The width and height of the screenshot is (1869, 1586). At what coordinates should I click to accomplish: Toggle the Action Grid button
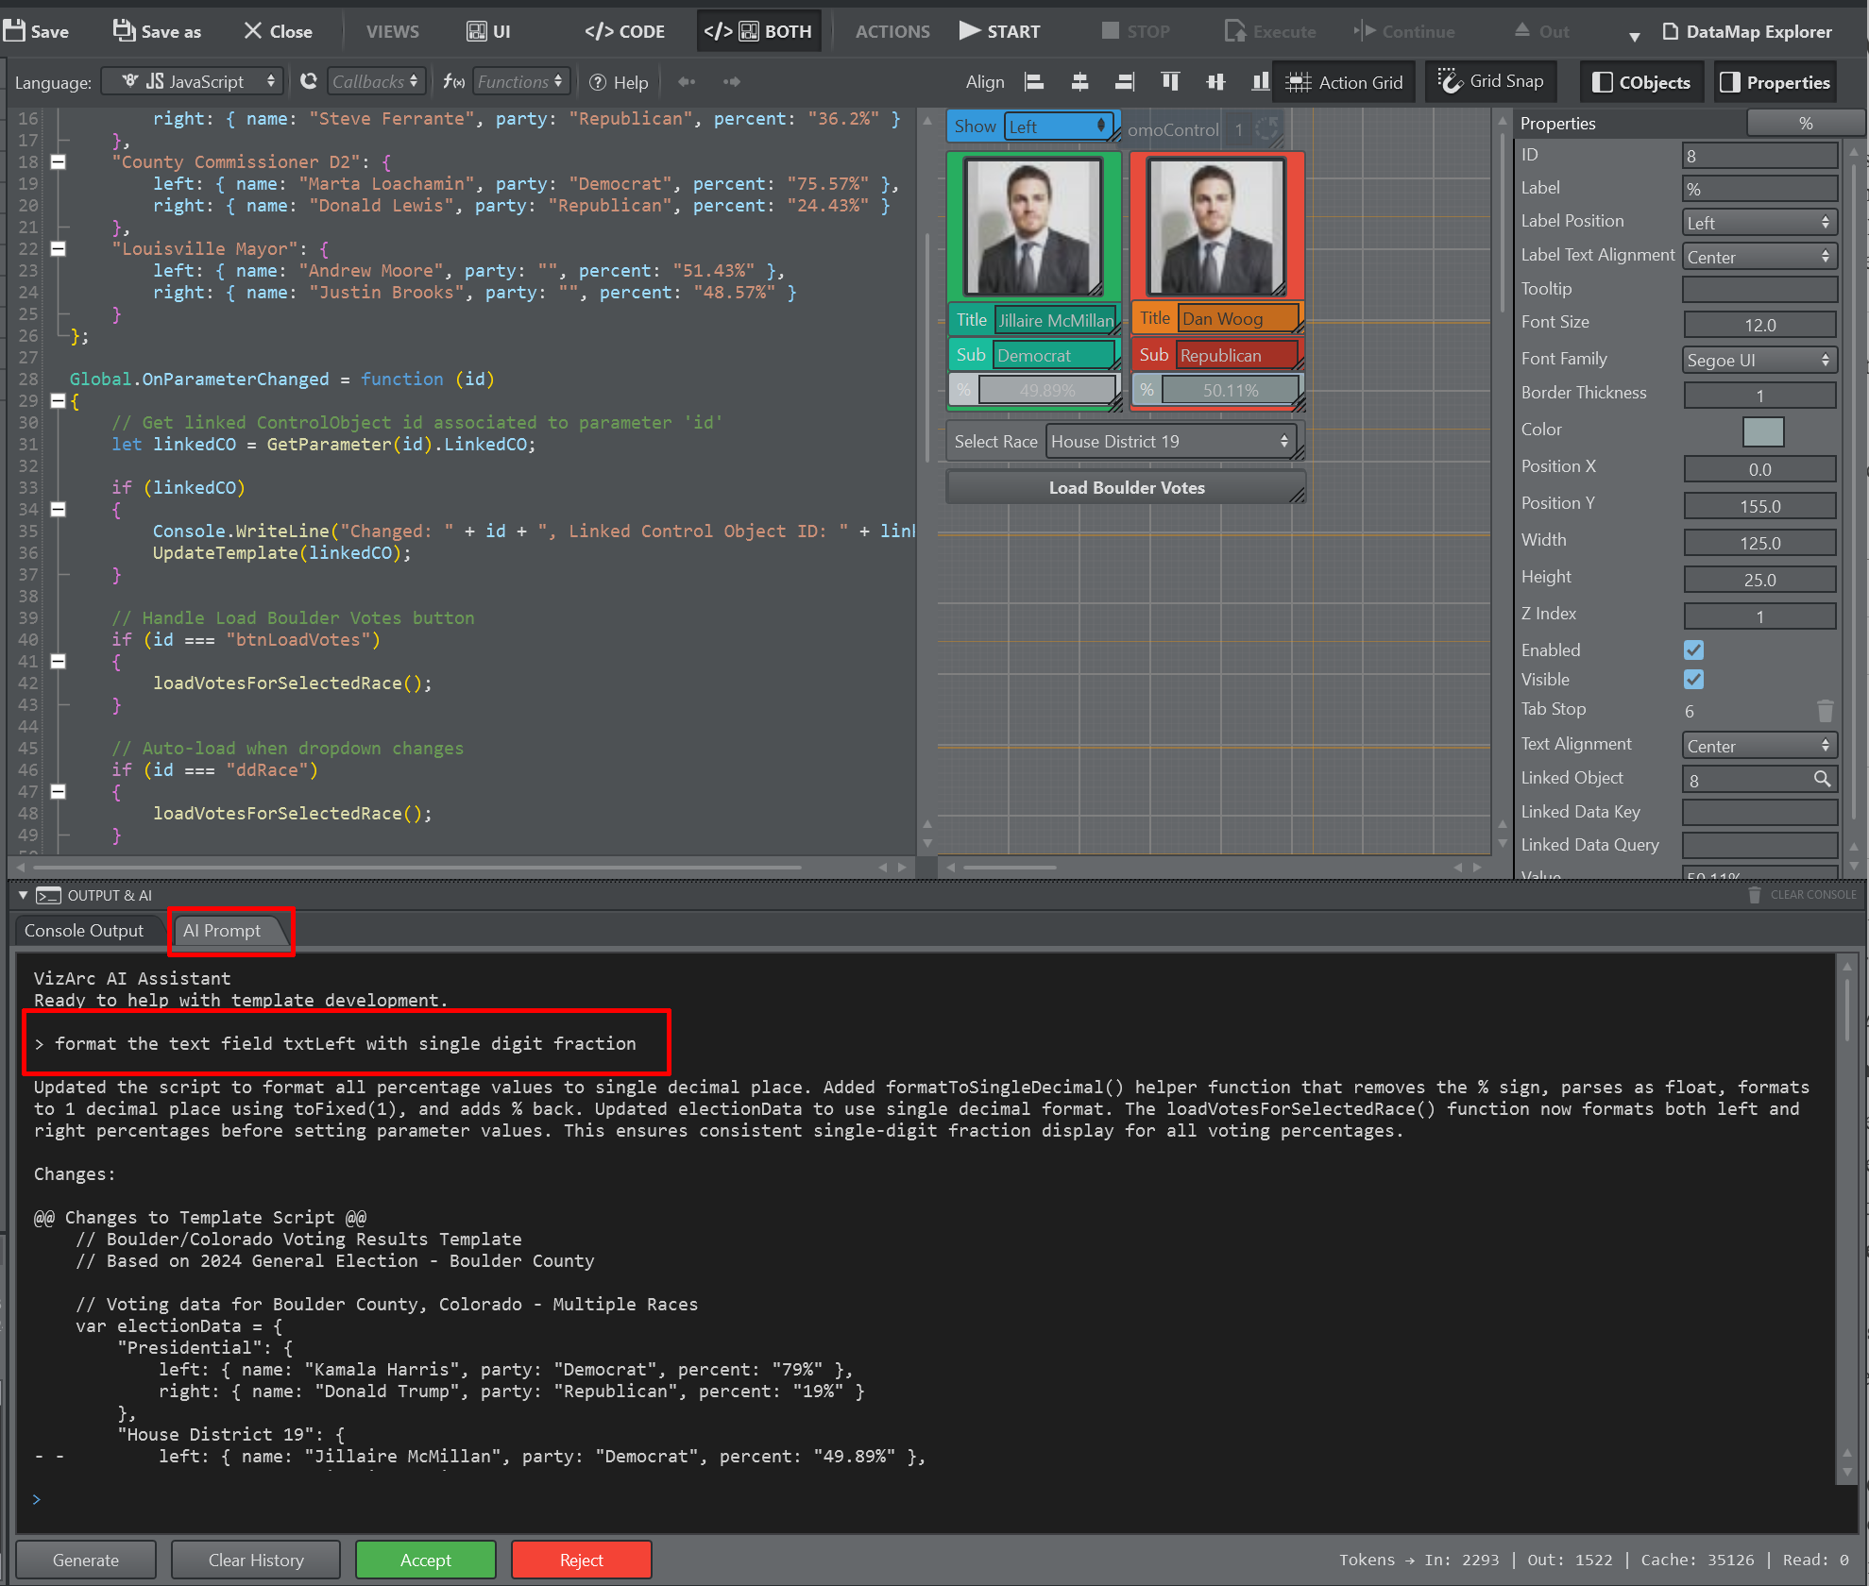point(1345,82)
